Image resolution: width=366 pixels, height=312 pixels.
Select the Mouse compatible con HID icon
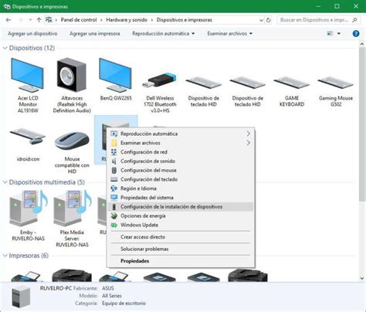point(72,152)
